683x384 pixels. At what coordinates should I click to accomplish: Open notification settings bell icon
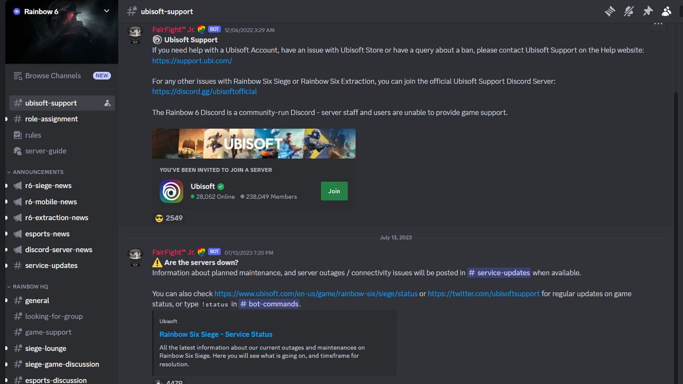[628, 11]
